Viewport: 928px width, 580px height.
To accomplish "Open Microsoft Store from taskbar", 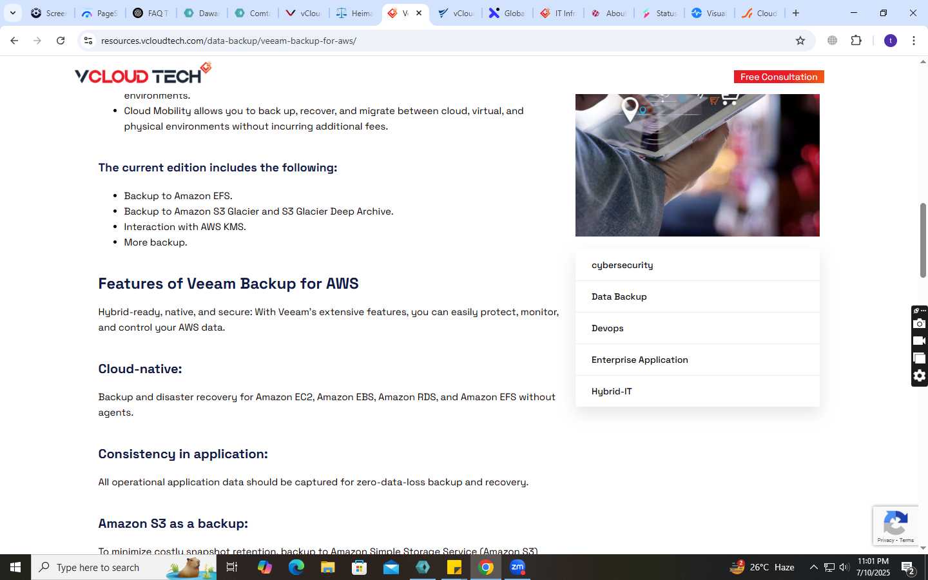I will [359, 567].
